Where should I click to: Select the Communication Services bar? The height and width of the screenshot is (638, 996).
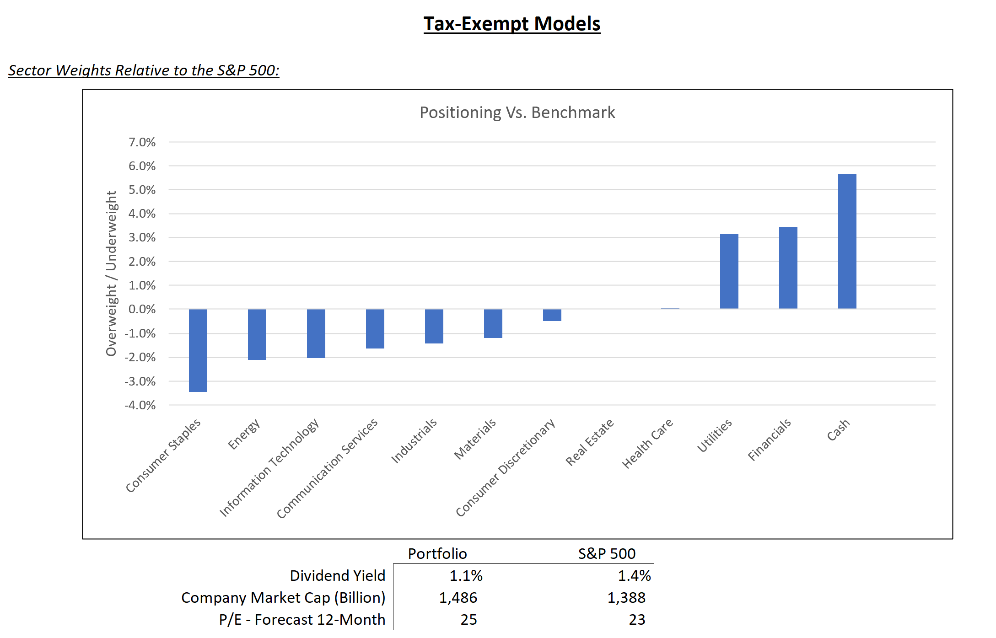click(x=375, y=329)
